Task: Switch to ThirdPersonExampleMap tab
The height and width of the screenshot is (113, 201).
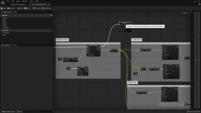Action: [x=18, y=4]
